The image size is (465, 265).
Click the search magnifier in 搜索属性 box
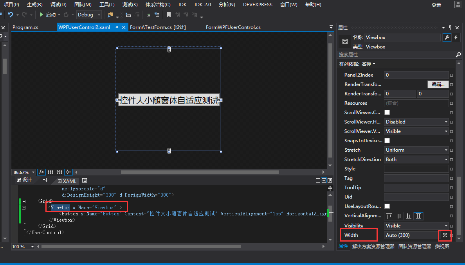[458, 54]
